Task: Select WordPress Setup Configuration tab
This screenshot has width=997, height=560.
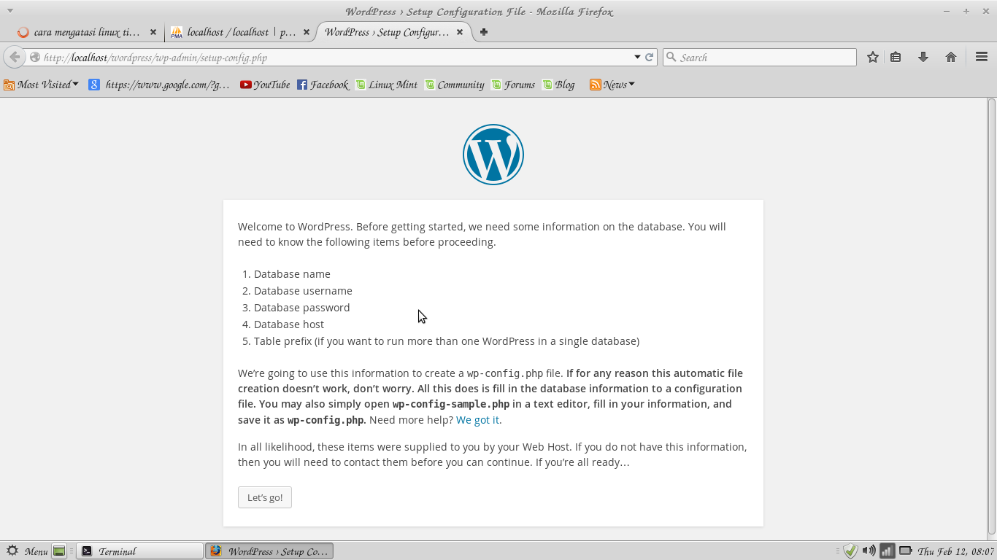Action: tap(394, 32)
